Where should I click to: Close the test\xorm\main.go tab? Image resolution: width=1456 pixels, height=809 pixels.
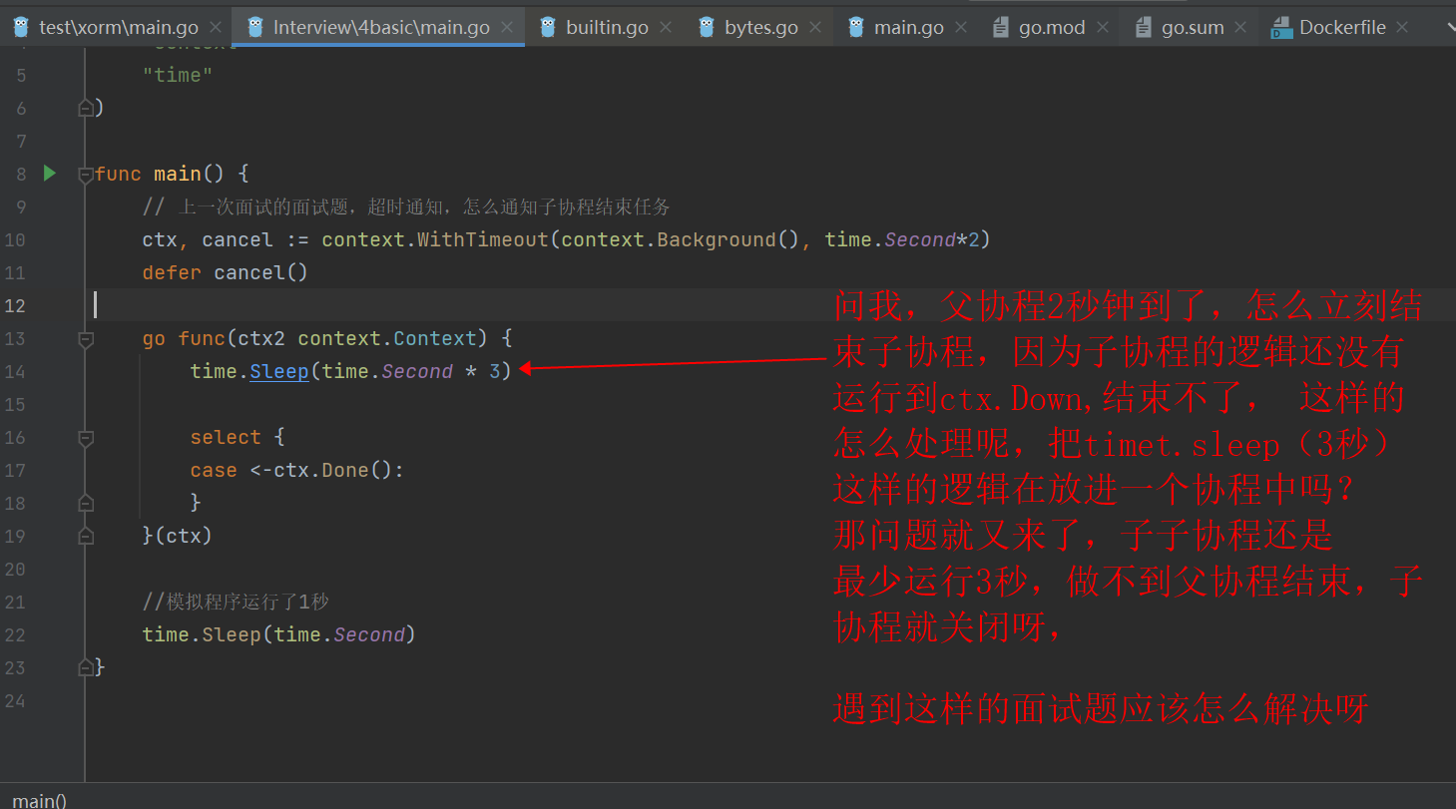217,28
